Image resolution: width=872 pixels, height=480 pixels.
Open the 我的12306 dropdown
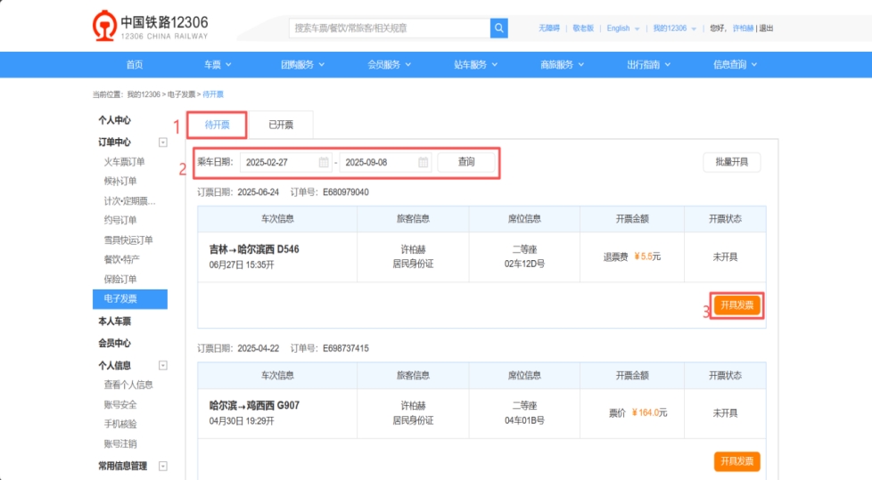pos(674,28)
